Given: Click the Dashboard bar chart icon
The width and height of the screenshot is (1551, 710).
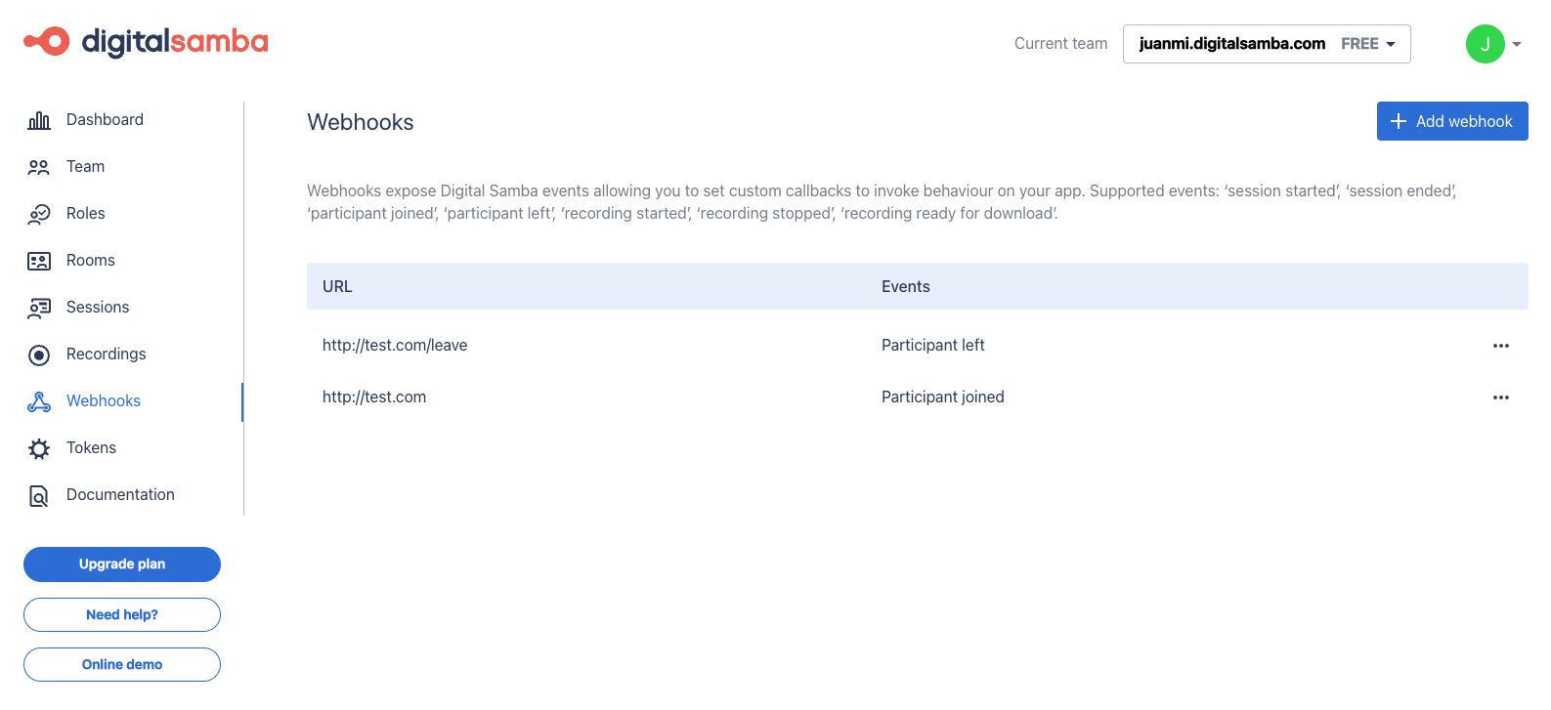Looking at the screenshot, I should point(39,120).
